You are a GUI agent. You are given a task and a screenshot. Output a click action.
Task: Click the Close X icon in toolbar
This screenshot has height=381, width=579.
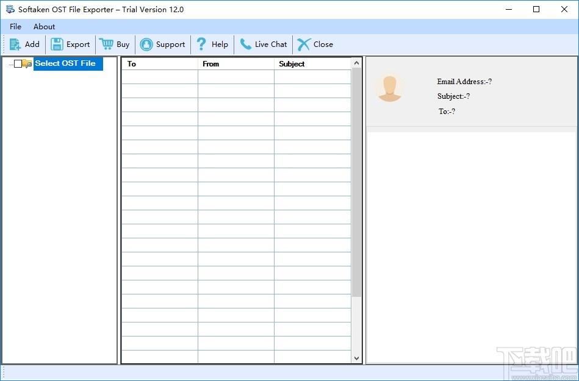303,45
